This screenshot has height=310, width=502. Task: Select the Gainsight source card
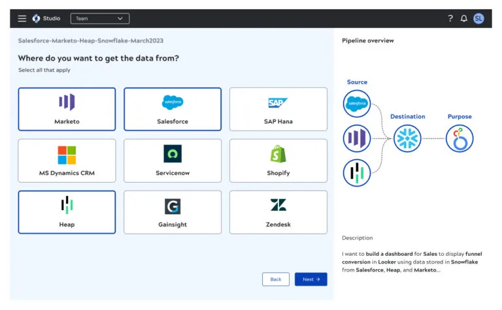tap(173, 212)
